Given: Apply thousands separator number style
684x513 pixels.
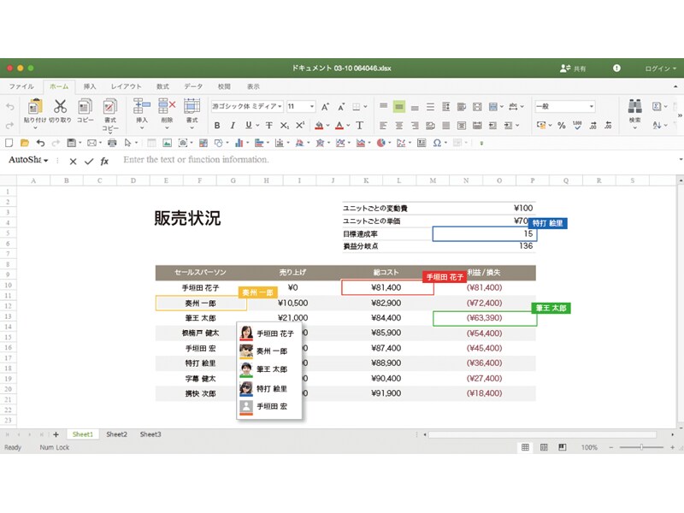Looking at the screenshot, I should click(577, 126).
